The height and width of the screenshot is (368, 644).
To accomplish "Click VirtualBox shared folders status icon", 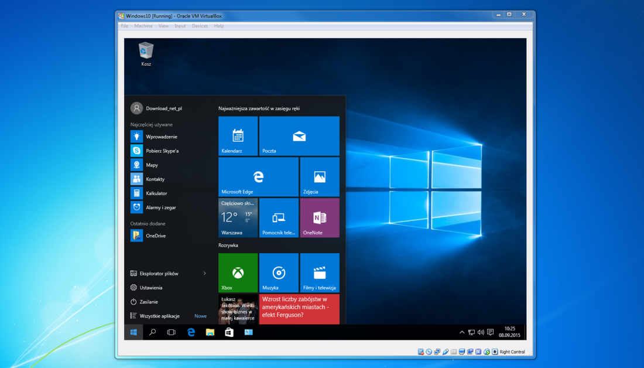I will [453, 352].
